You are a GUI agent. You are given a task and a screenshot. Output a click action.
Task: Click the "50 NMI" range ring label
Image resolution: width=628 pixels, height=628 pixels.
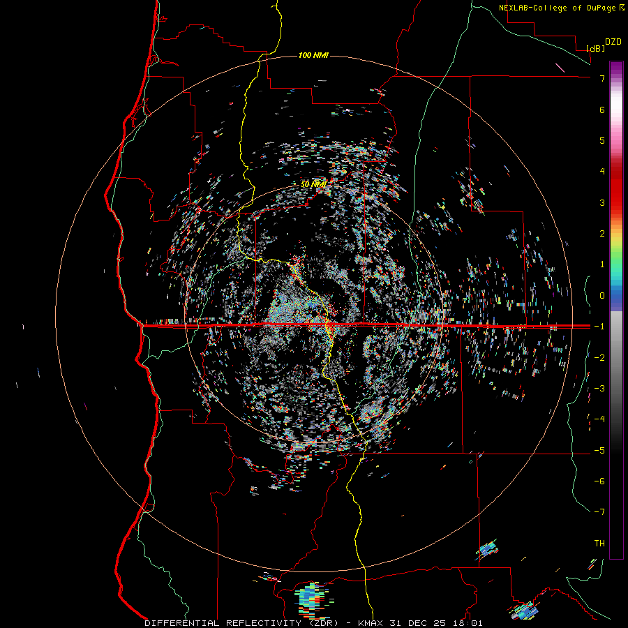[313, 184]
